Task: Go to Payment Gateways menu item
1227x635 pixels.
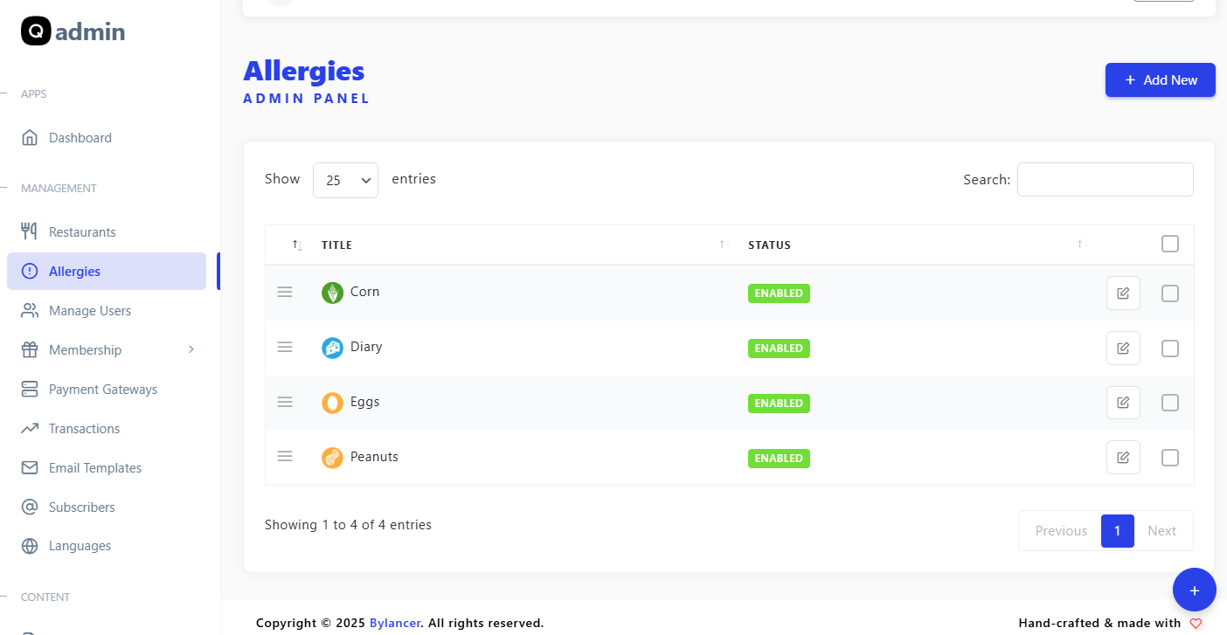Action: point(102,390)
